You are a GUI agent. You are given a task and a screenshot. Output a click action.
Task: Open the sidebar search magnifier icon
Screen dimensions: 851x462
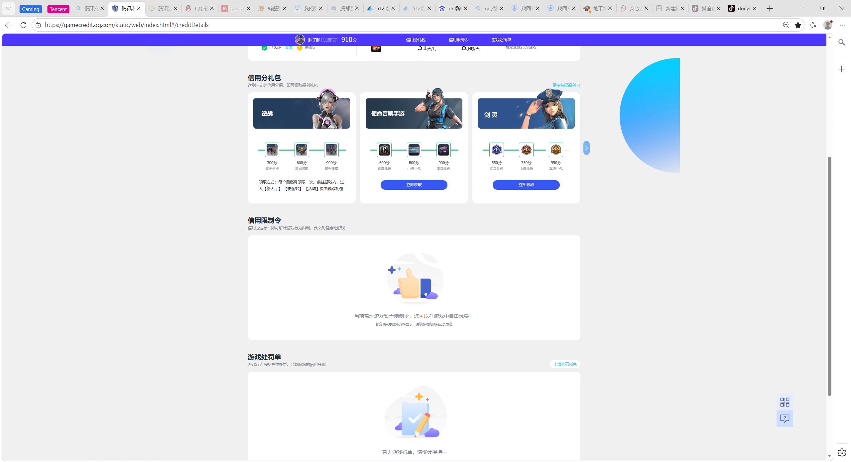pyautogui.click(x=841, y=42)
